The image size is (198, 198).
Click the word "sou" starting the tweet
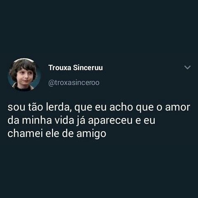click(16, 108)
